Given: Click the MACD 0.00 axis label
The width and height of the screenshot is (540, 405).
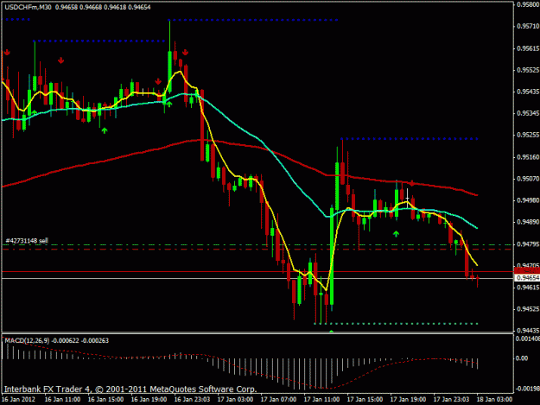Looking at the screenshot, I should [522, 358].
